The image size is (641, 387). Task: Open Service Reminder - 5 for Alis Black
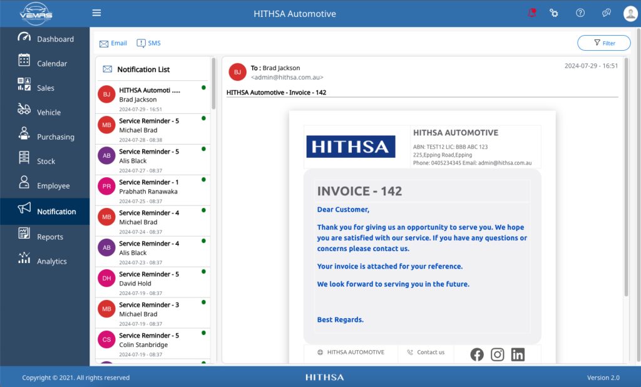tap(153, 160)
